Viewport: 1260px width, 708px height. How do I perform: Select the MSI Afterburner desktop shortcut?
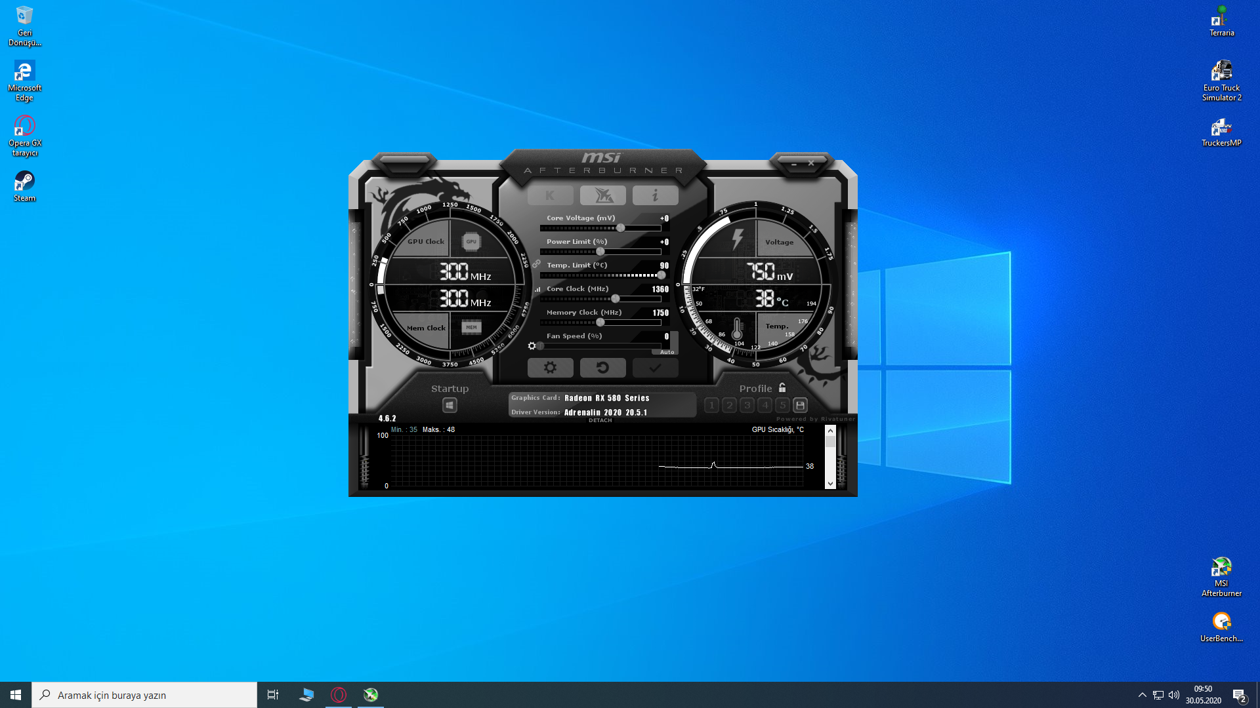coord(1221,577)
